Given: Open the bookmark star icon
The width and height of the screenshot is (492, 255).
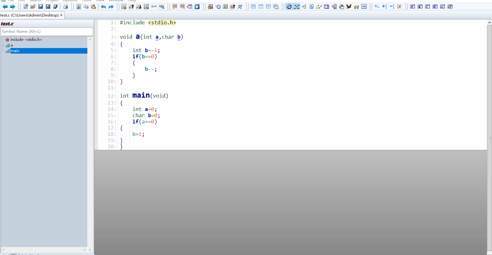Looking at the screenshot, I should click(197, 7).
